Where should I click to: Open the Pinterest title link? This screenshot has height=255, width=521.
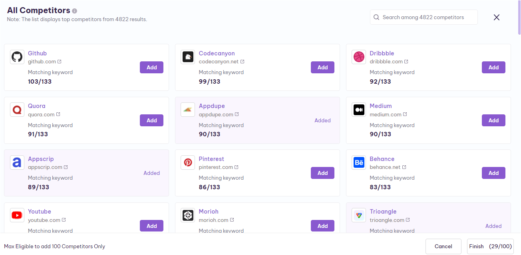(x=211, y=159)
